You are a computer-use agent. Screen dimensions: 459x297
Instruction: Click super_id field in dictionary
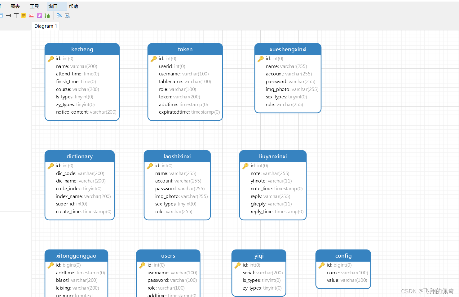pyautogui.click(x=72, y=204)
